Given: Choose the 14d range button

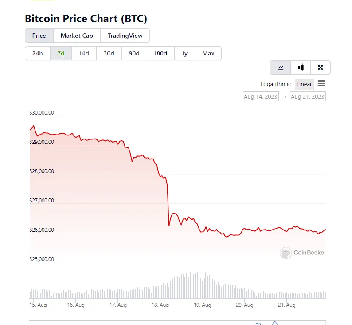Looking at the screenshot, I should pyautogui.click(x=84, y=53).
